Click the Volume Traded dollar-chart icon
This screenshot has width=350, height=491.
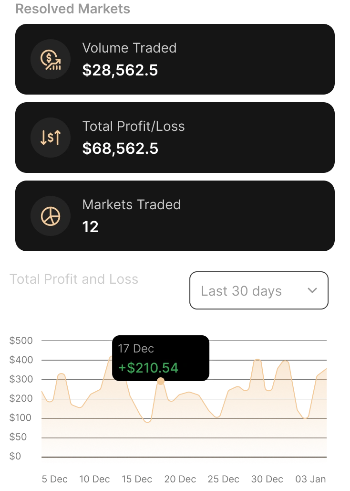pyautogui.click(x=51, y=60)
